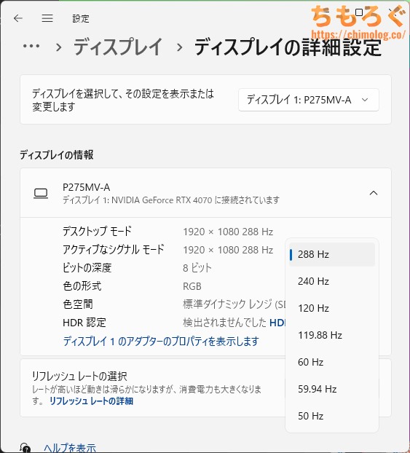Click the 設定 window title
Image resolution: width=410 pixels, height=453 pixels.
pyautogui.click(x=81, y=19)
